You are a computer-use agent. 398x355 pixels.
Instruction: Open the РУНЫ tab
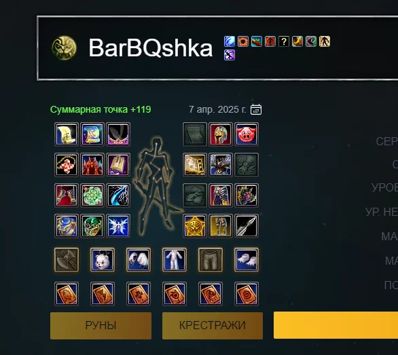point(101,326)
